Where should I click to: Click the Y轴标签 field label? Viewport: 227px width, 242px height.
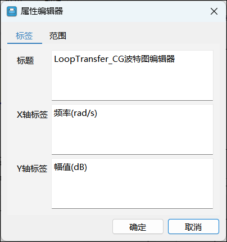pos(32,169)
